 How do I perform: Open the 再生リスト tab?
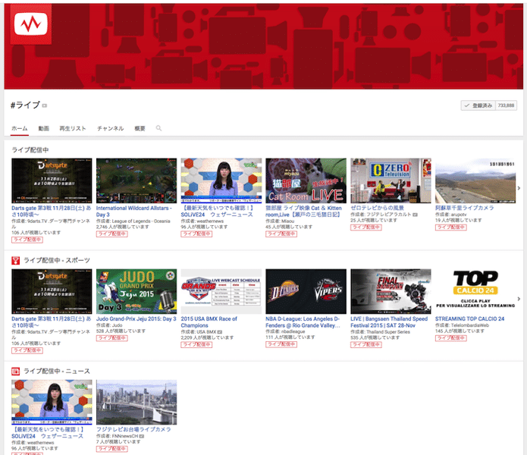(73, 128)
